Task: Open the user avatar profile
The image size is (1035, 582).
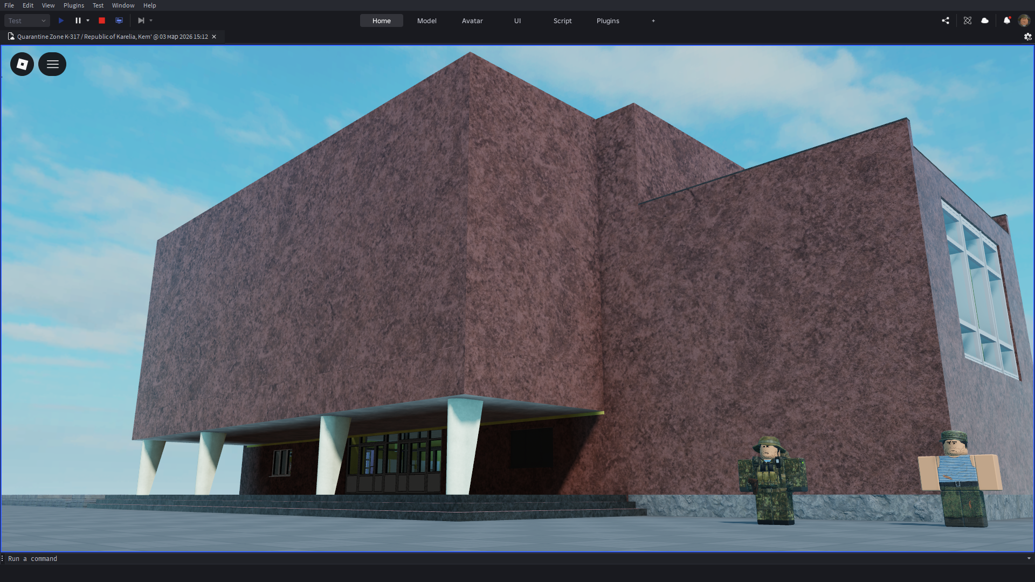Action: click(x=1024, y=20)
